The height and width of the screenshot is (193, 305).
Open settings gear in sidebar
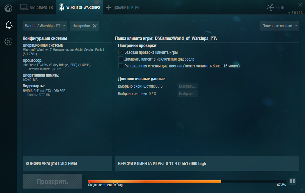click(x=8, y=42)
